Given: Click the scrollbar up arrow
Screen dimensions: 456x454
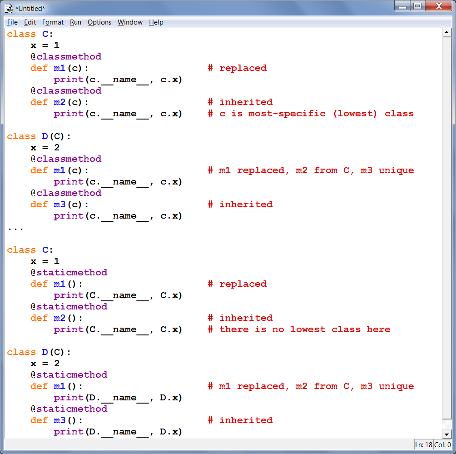Looking at the screenshot, I should pyautogui.click(x=446, y=33).
